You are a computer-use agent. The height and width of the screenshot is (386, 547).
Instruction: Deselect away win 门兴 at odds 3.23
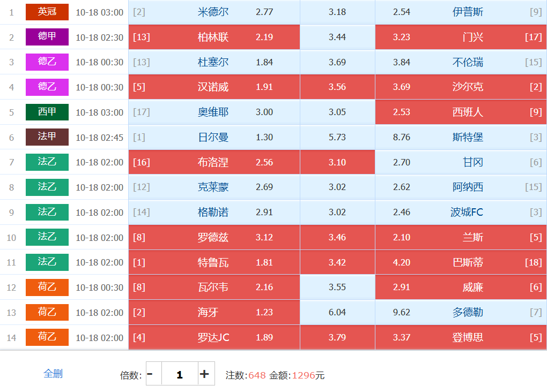pos(461,37)
